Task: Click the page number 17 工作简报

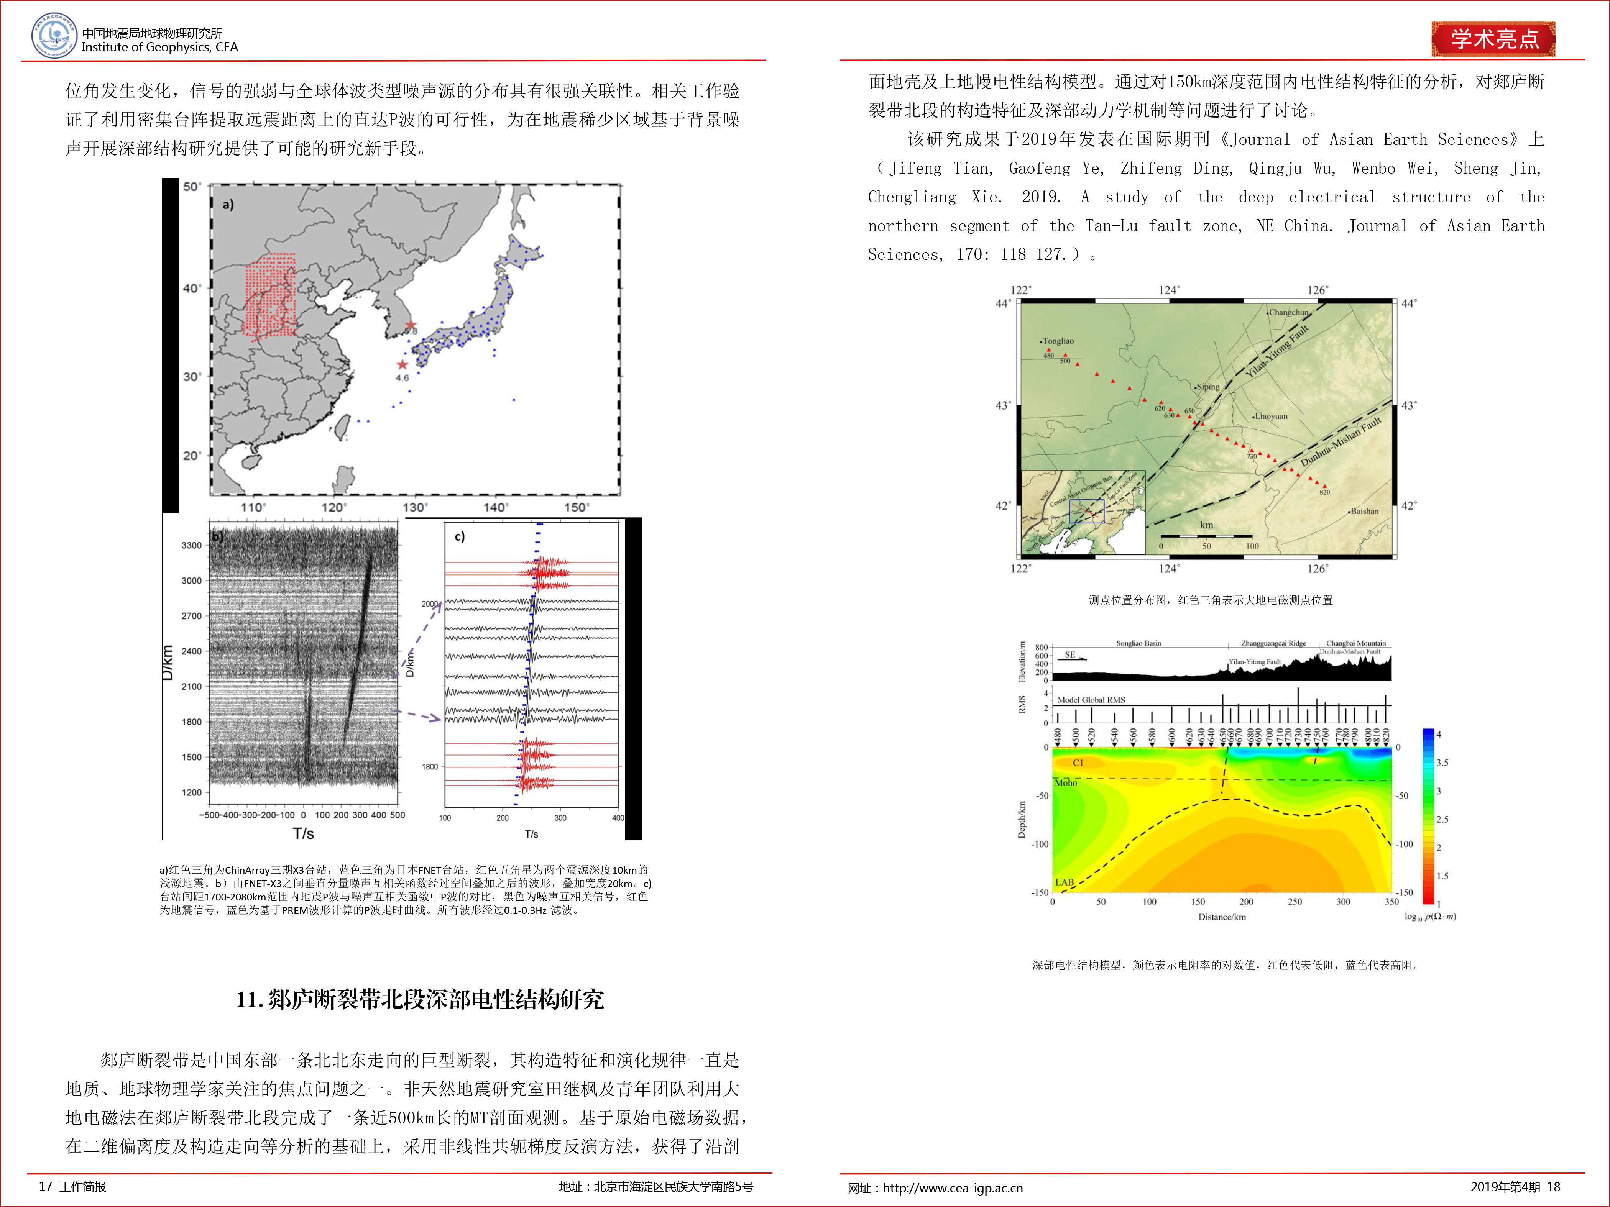Action: pos(72,1187)
